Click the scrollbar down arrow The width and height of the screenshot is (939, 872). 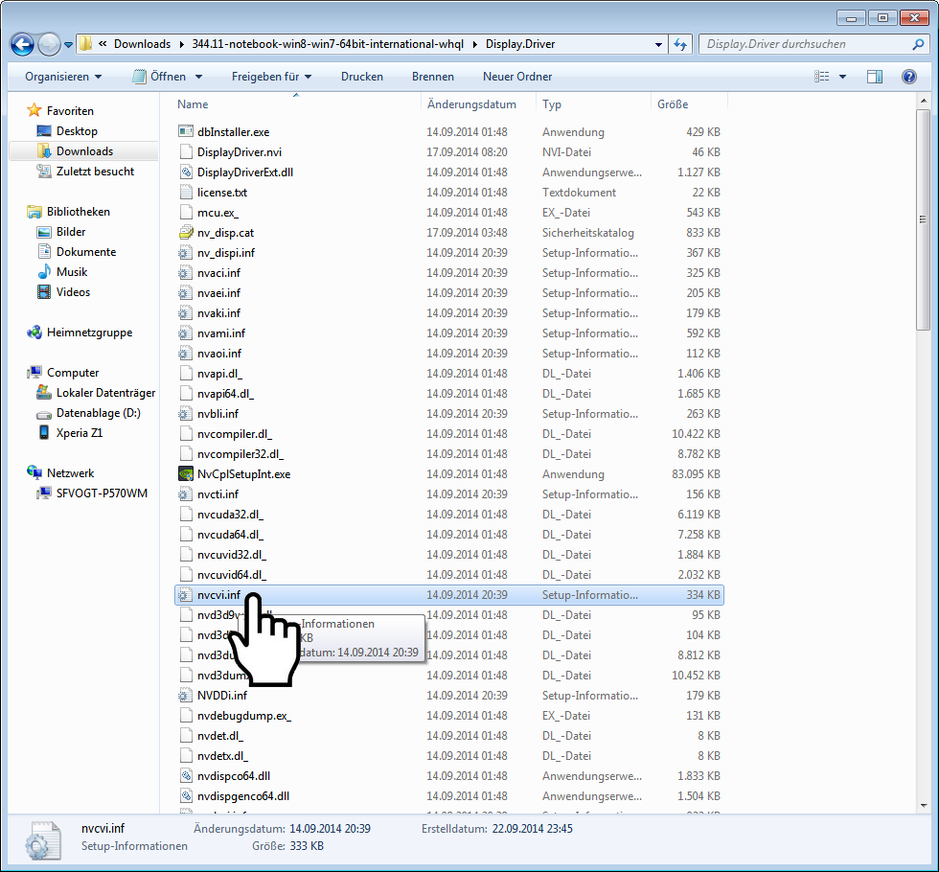coord(923,806)
